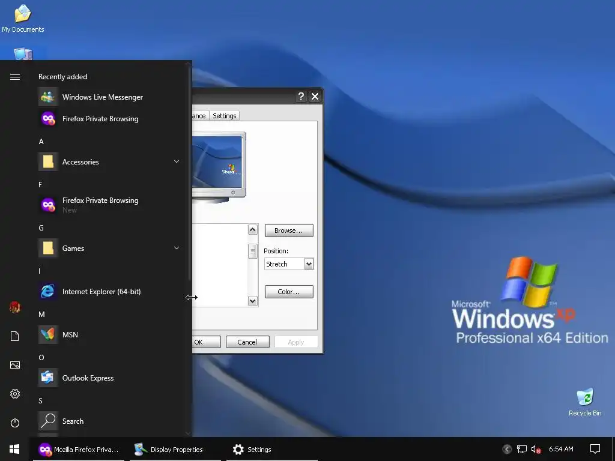Open the Settings gear in Start sidebar
This screenshot has width=615, height=461.
click(x=15, y=394)
